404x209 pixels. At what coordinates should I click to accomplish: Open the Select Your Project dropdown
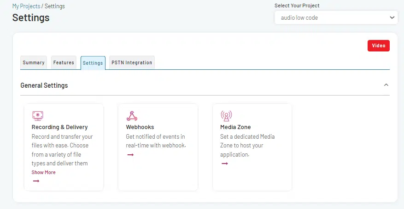pos(335,18)
